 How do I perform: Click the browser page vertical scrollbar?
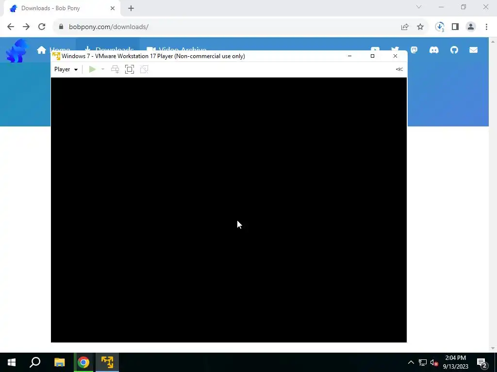point(493,195)
